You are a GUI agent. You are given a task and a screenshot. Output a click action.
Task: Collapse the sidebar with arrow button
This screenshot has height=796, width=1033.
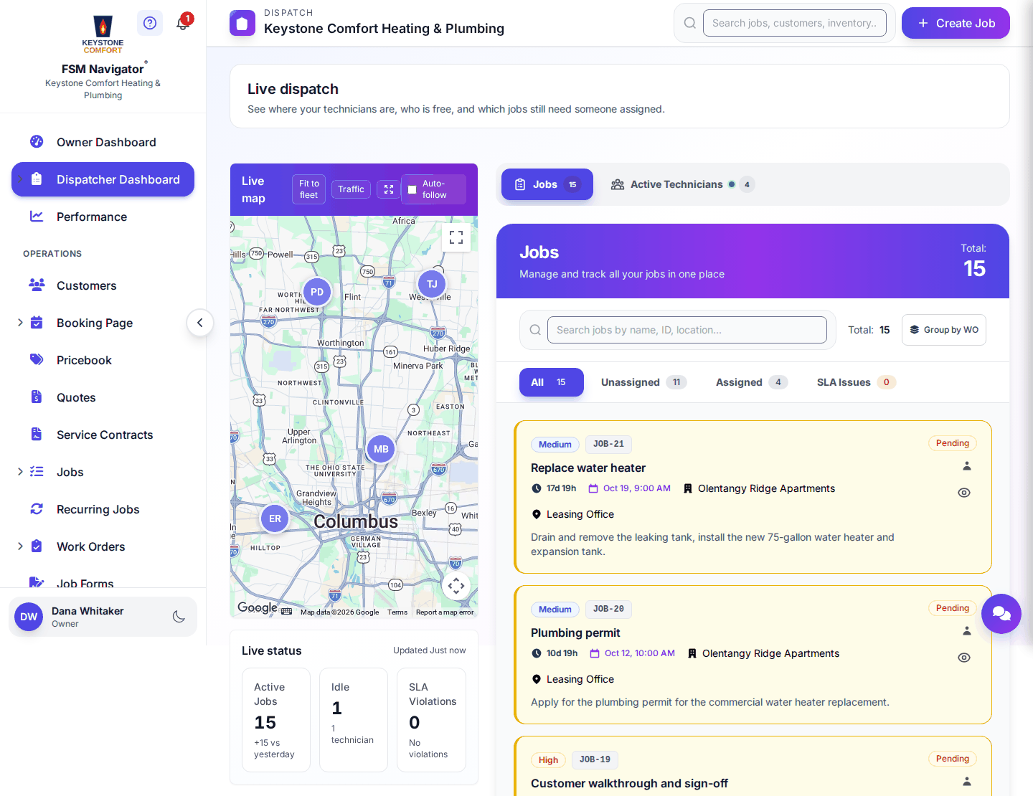click(x=200, y=323)
